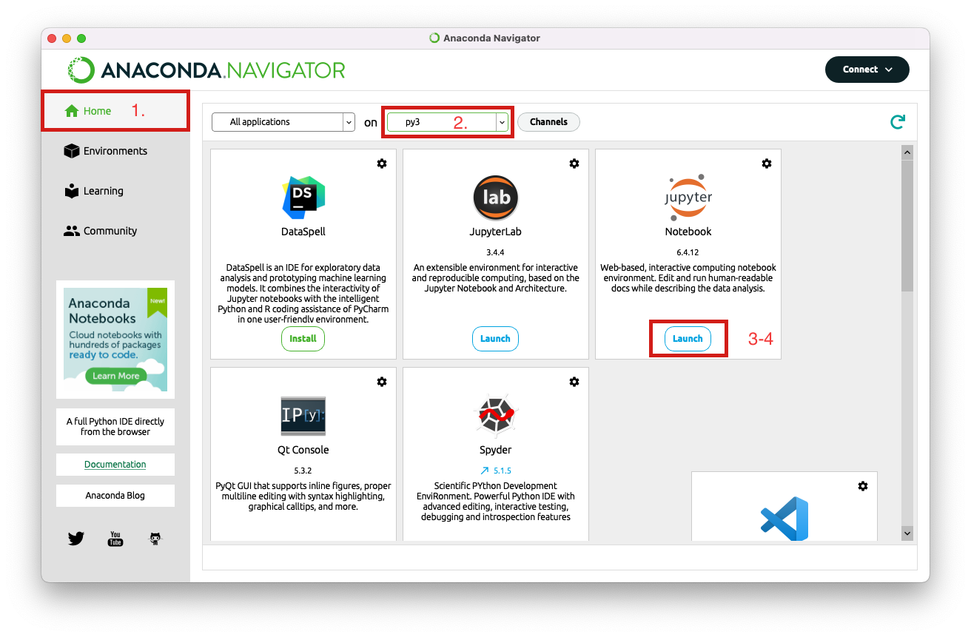Launch JupyterLab
This screenshot has width=971, height=637.
point(495,339)
